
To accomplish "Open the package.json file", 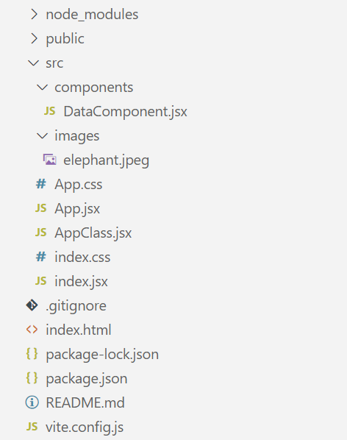I will tap(87, 378).
